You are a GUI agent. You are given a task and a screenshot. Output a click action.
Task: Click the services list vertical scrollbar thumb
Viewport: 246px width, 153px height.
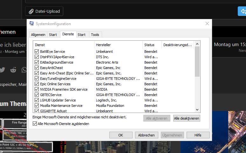click(x=197, y=62)
